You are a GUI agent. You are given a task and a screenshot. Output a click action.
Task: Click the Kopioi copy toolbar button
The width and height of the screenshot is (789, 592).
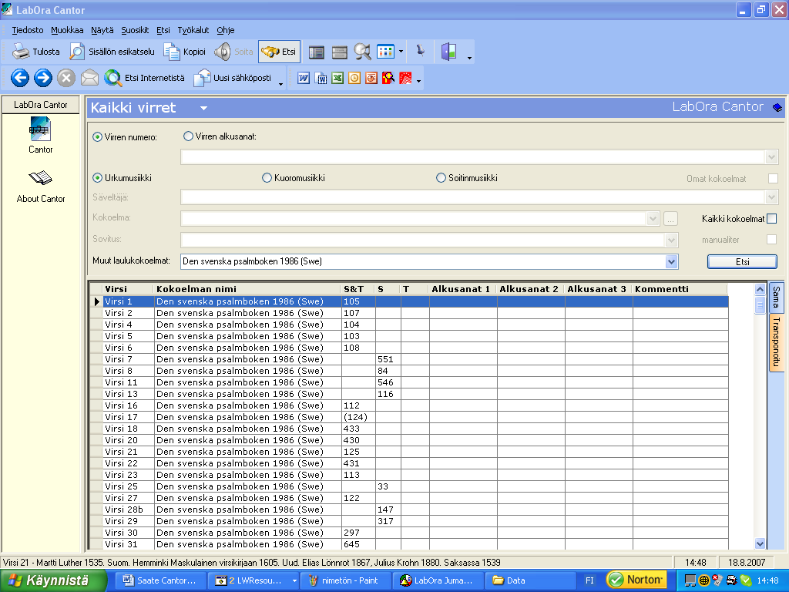click(x=185, y=52)
